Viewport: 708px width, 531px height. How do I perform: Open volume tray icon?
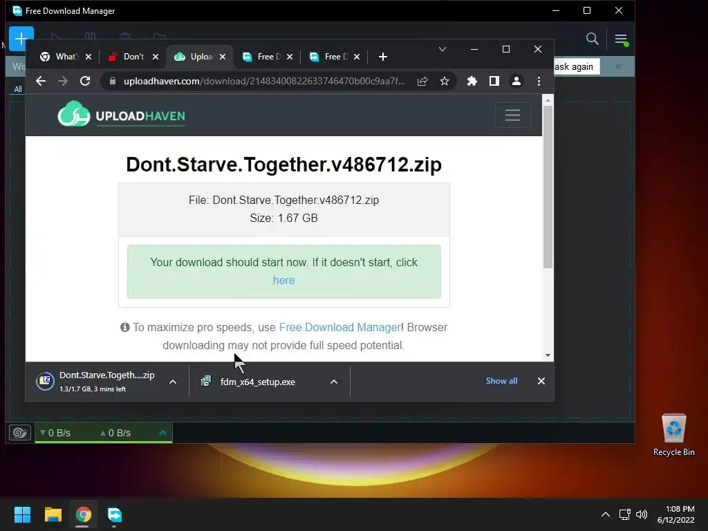point(641,514)
